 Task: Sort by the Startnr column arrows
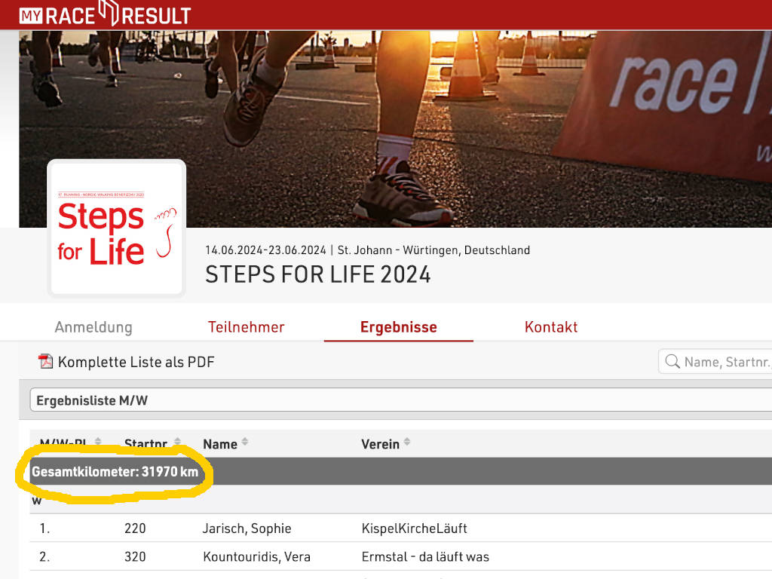[177, 441]
